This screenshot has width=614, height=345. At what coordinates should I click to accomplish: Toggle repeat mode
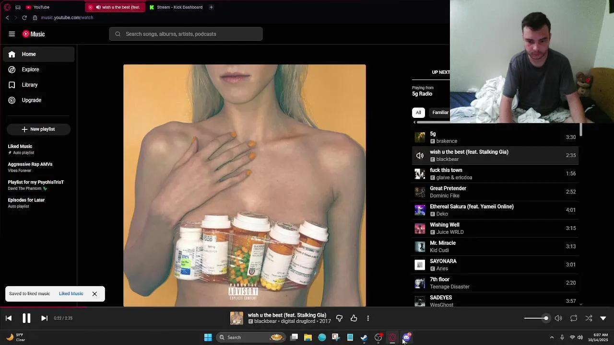pyautogui.click(x=574, y=318)
